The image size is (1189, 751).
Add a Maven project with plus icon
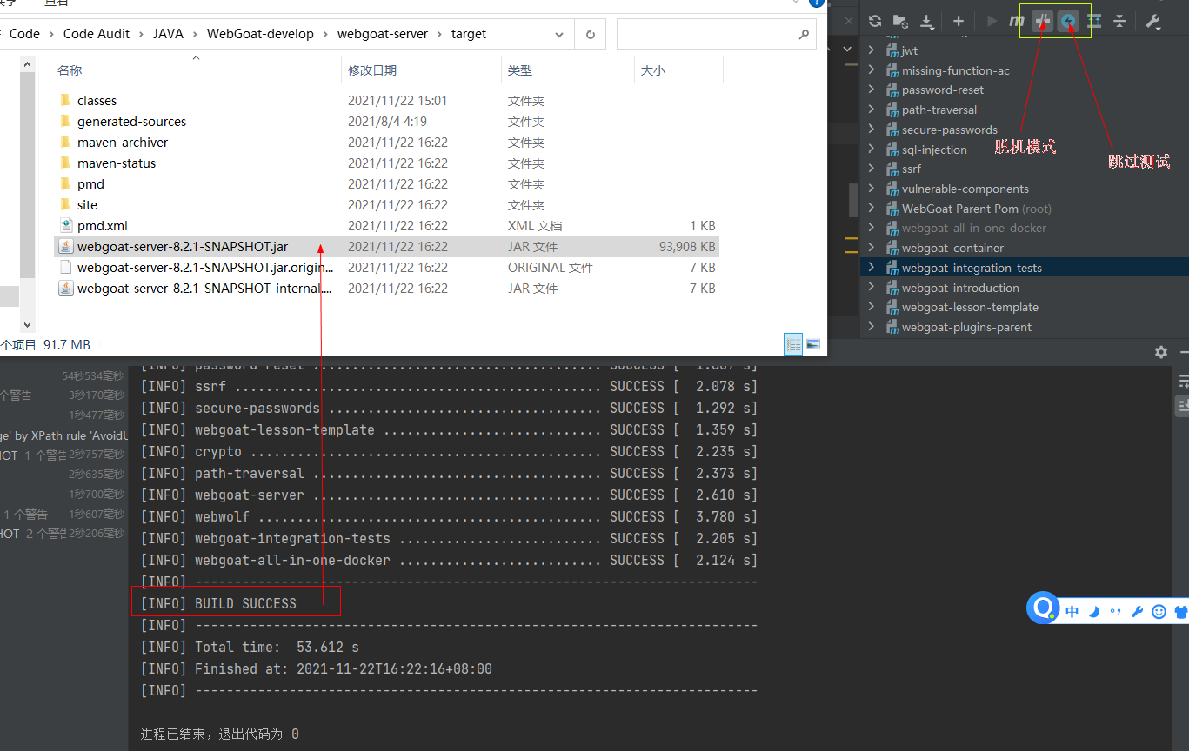(959, 21)
